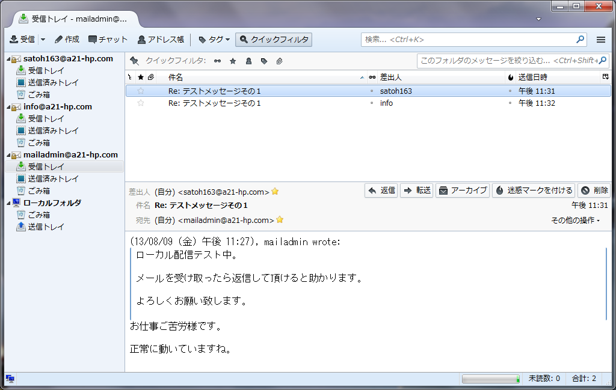Toggle the contact filter person icon
Viewport: 616px width, 390px height.
[x=248, y=61]
